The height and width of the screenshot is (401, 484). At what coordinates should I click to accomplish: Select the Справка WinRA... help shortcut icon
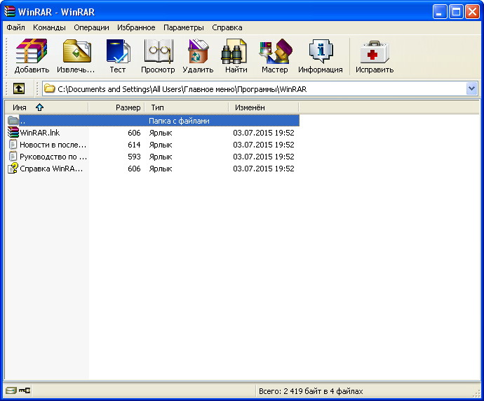coord(13,169)
